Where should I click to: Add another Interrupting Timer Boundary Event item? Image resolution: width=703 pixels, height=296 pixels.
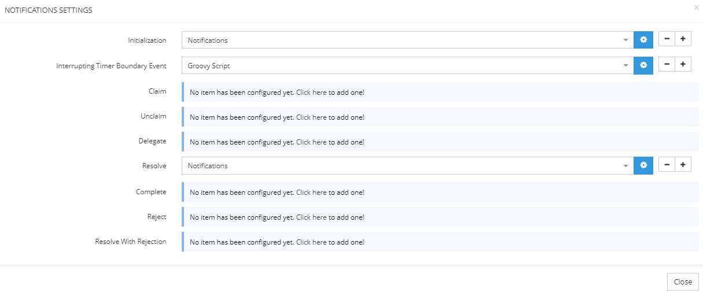(683, 65)
